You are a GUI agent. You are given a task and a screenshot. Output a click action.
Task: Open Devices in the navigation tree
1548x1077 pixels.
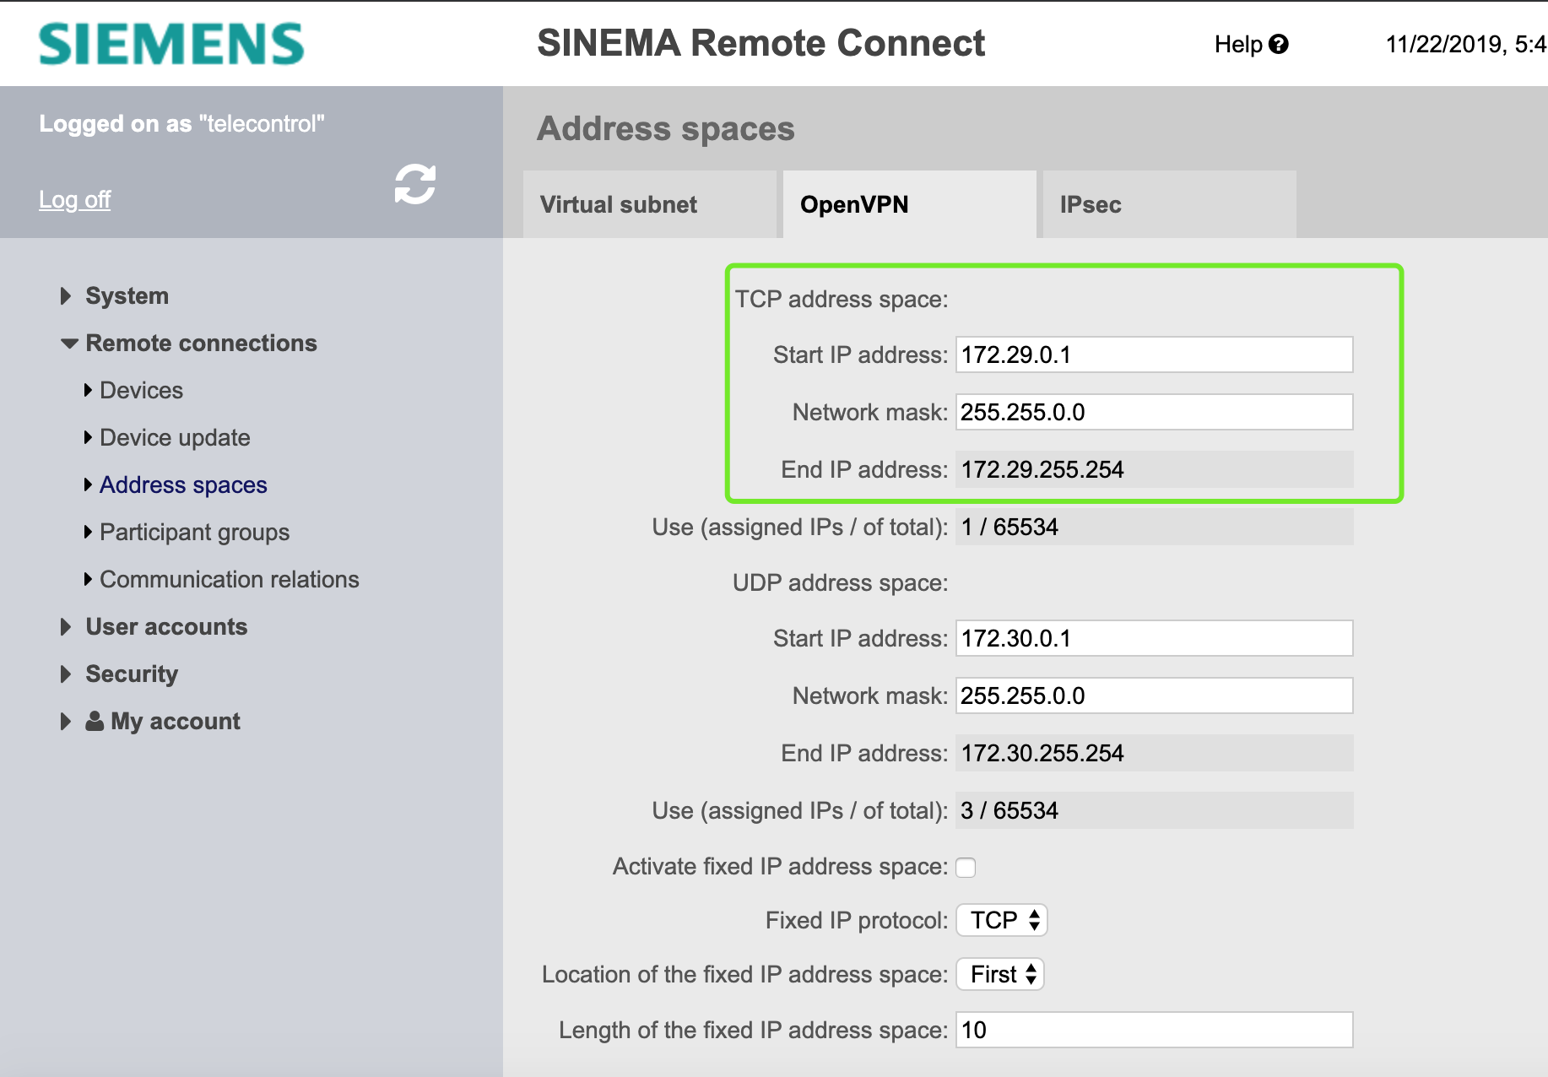point(141,390)
